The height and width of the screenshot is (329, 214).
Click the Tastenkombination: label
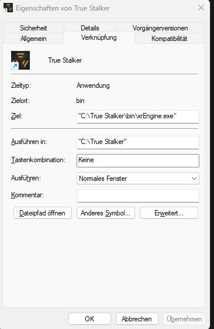(38, 160)
